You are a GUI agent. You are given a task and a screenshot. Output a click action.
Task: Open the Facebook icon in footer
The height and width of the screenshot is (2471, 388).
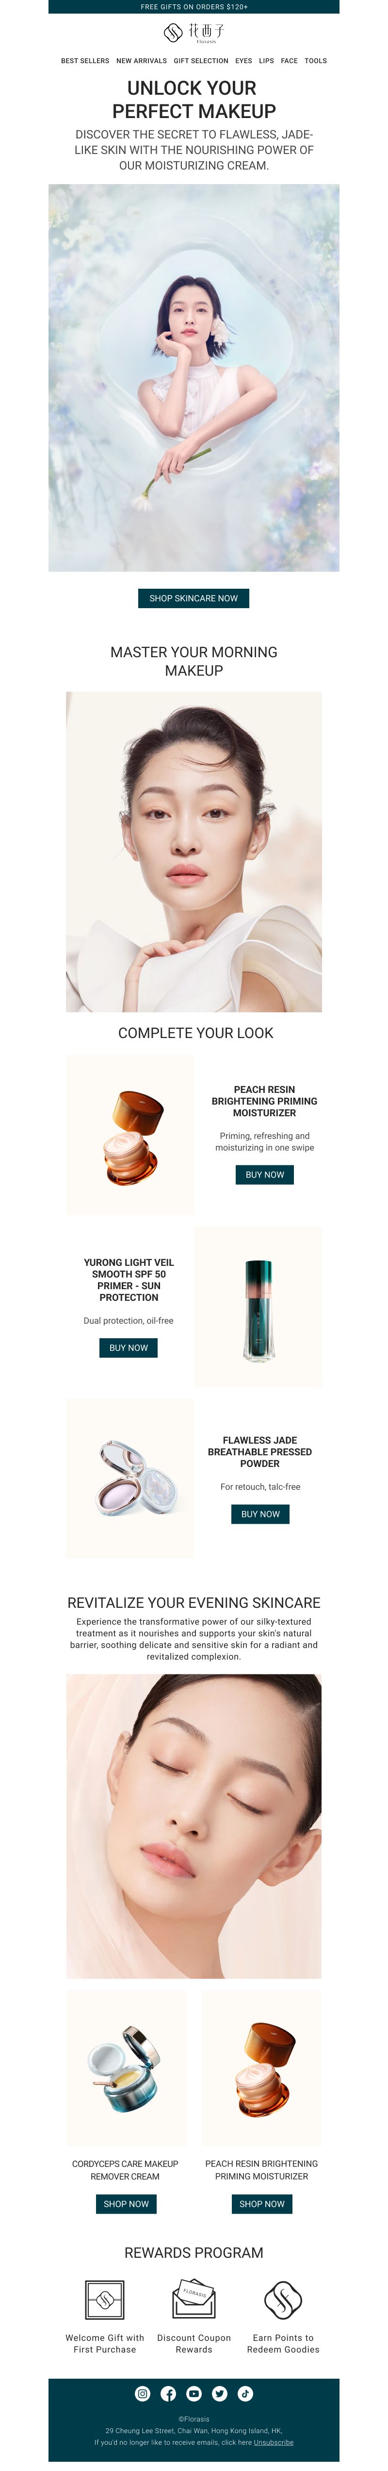(169, 2393)
